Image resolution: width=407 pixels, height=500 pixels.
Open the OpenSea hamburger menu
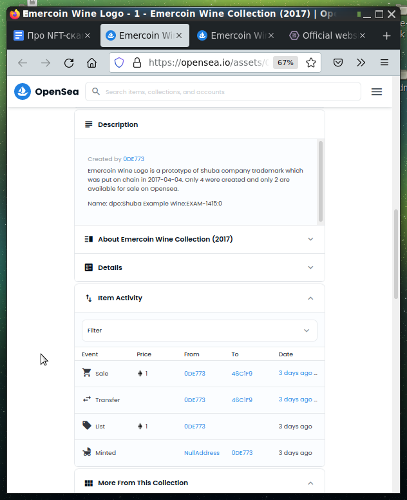[376, 92]
